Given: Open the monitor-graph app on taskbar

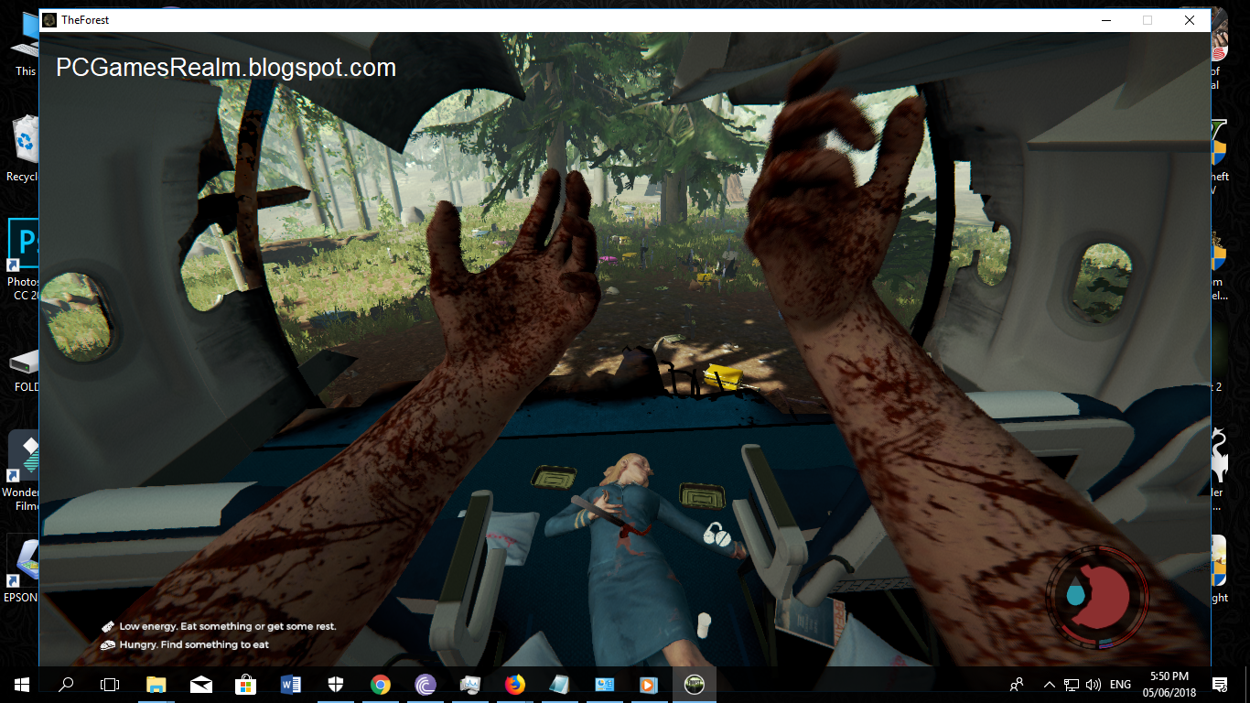Looking at the screenshot, I should (470, 684).
